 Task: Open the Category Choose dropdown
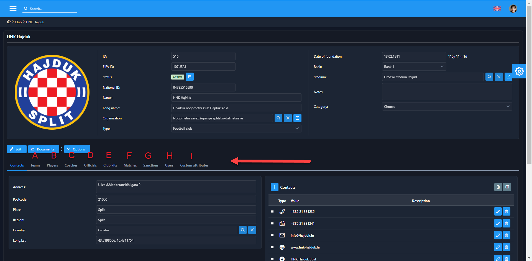point(447,106)
